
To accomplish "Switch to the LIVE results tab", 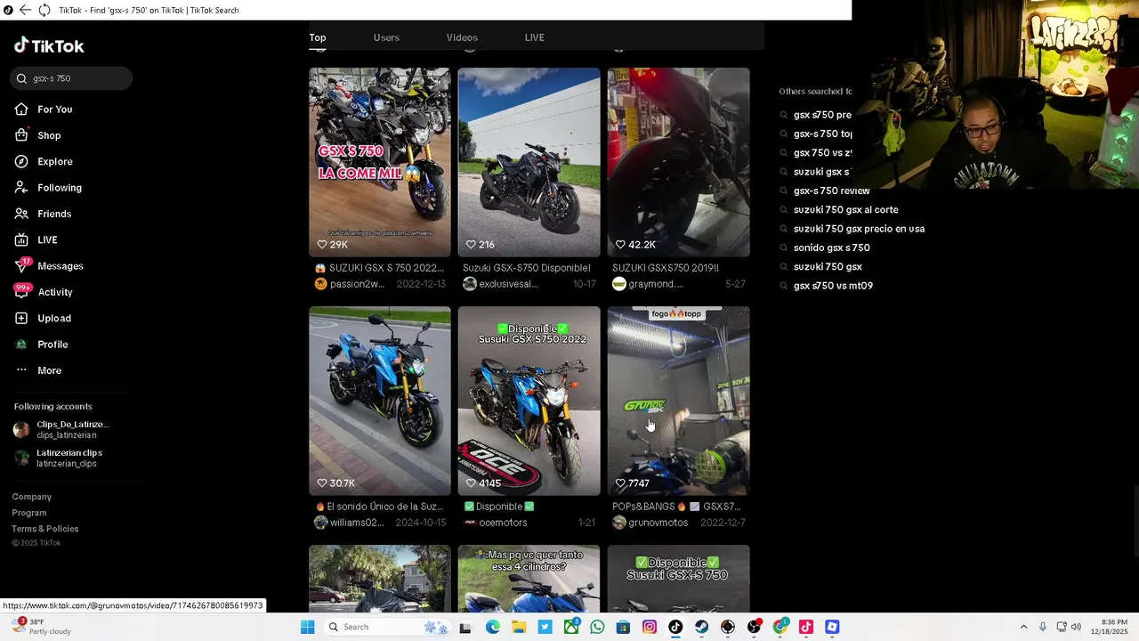I will point(535,37).
